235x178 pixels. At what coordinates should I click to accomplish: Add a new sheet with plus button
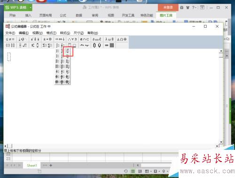tap(51, 165)
